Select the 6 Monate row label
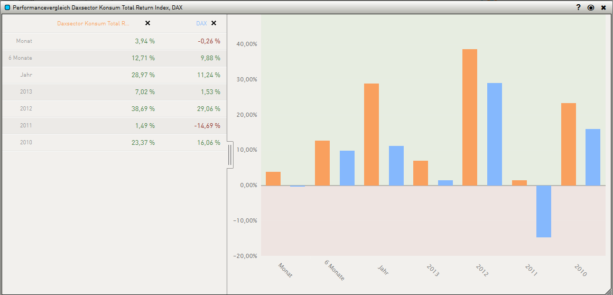 click(20, 58)
